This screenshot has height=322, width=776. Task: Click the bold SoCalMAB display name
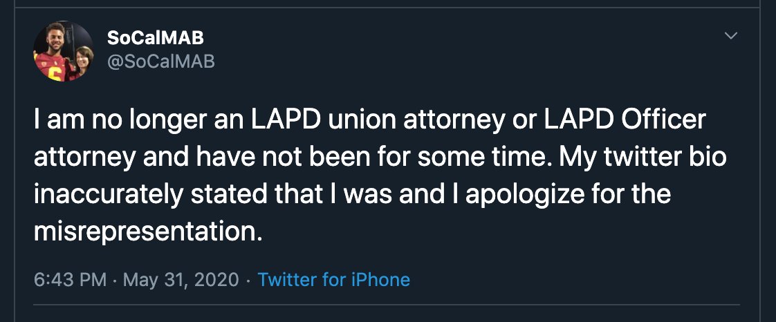[156, 39]
